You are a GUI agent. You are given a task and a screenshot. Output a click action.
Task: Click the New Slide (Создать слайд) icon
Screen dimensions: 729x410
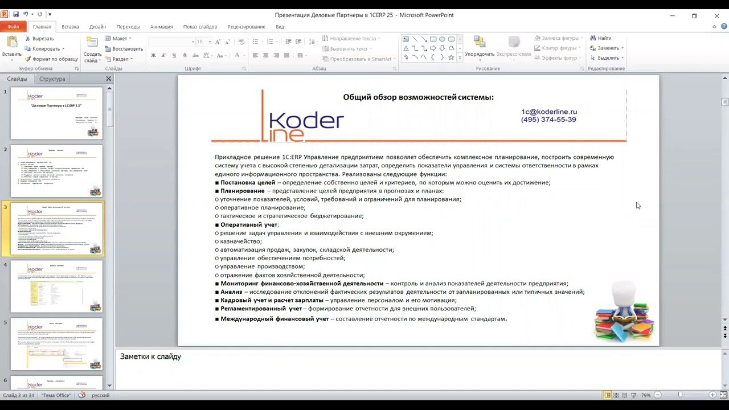(92, 42)
